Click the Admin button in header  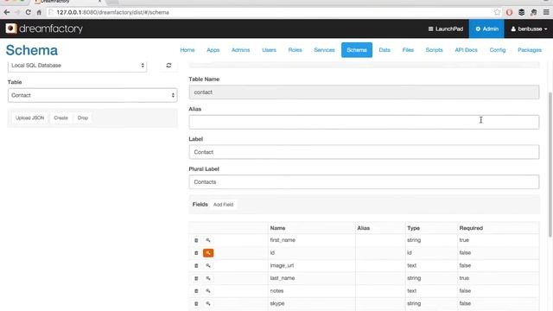click(x=486, y=29)
